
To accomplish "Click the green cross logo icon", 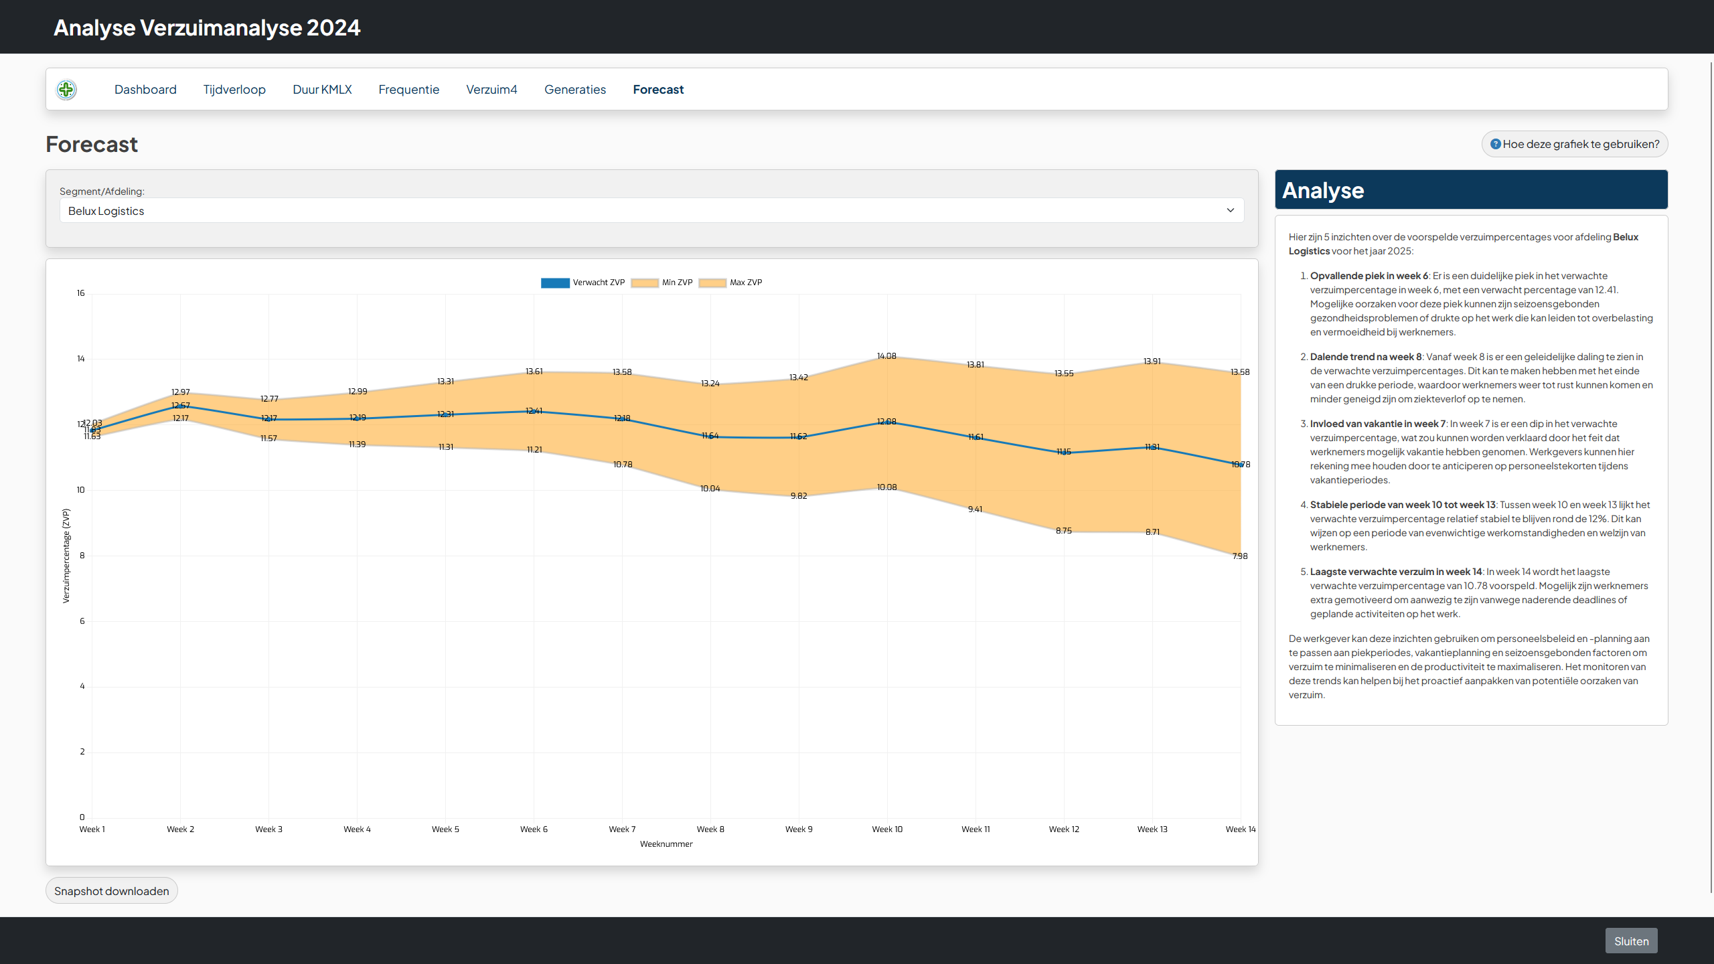I will (x=66, y=89).
